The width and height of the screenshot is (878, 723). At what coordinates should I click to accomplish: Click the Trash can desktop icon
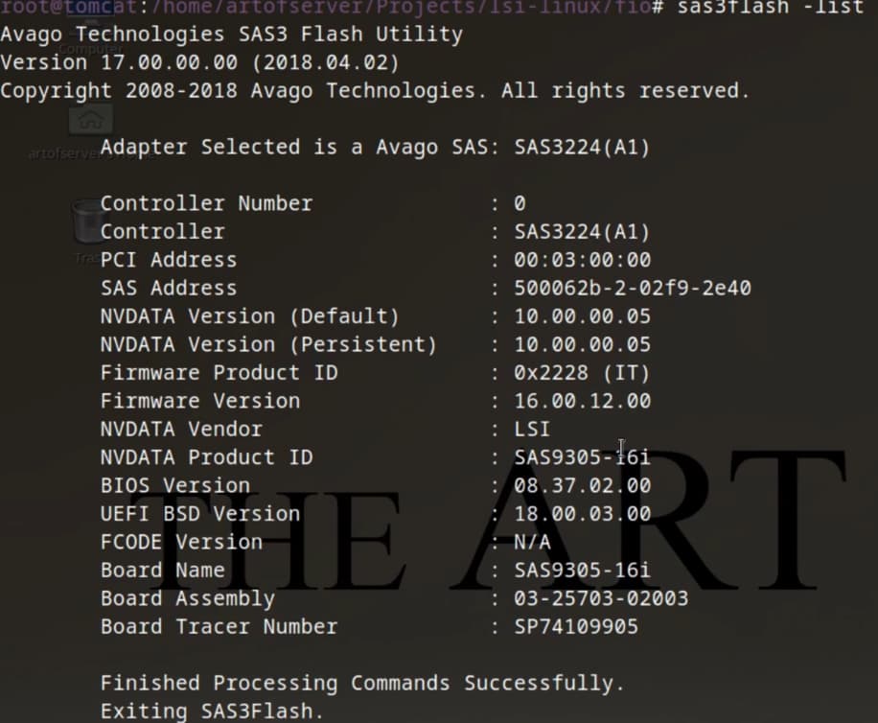click(86, 222)
